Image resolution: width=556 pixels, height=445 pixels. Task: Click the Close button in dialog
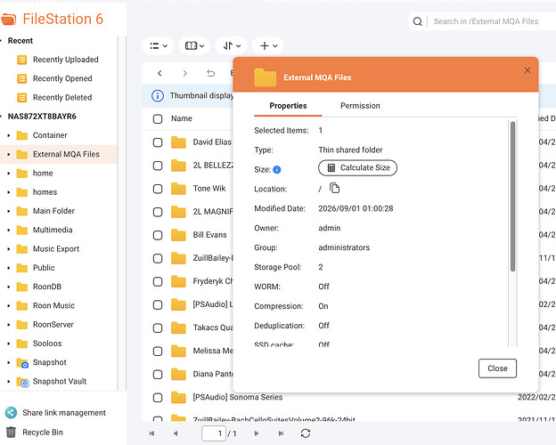pyautogui.click(x=497, y=368)
